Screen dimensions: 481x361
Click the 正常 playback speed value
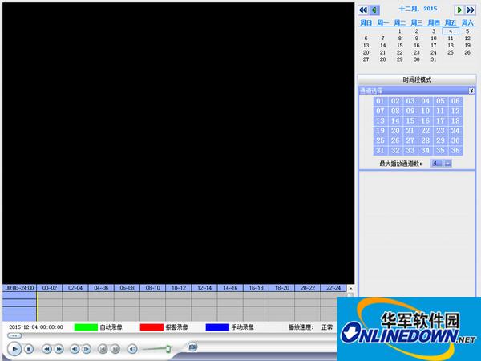tap(327, 327)
